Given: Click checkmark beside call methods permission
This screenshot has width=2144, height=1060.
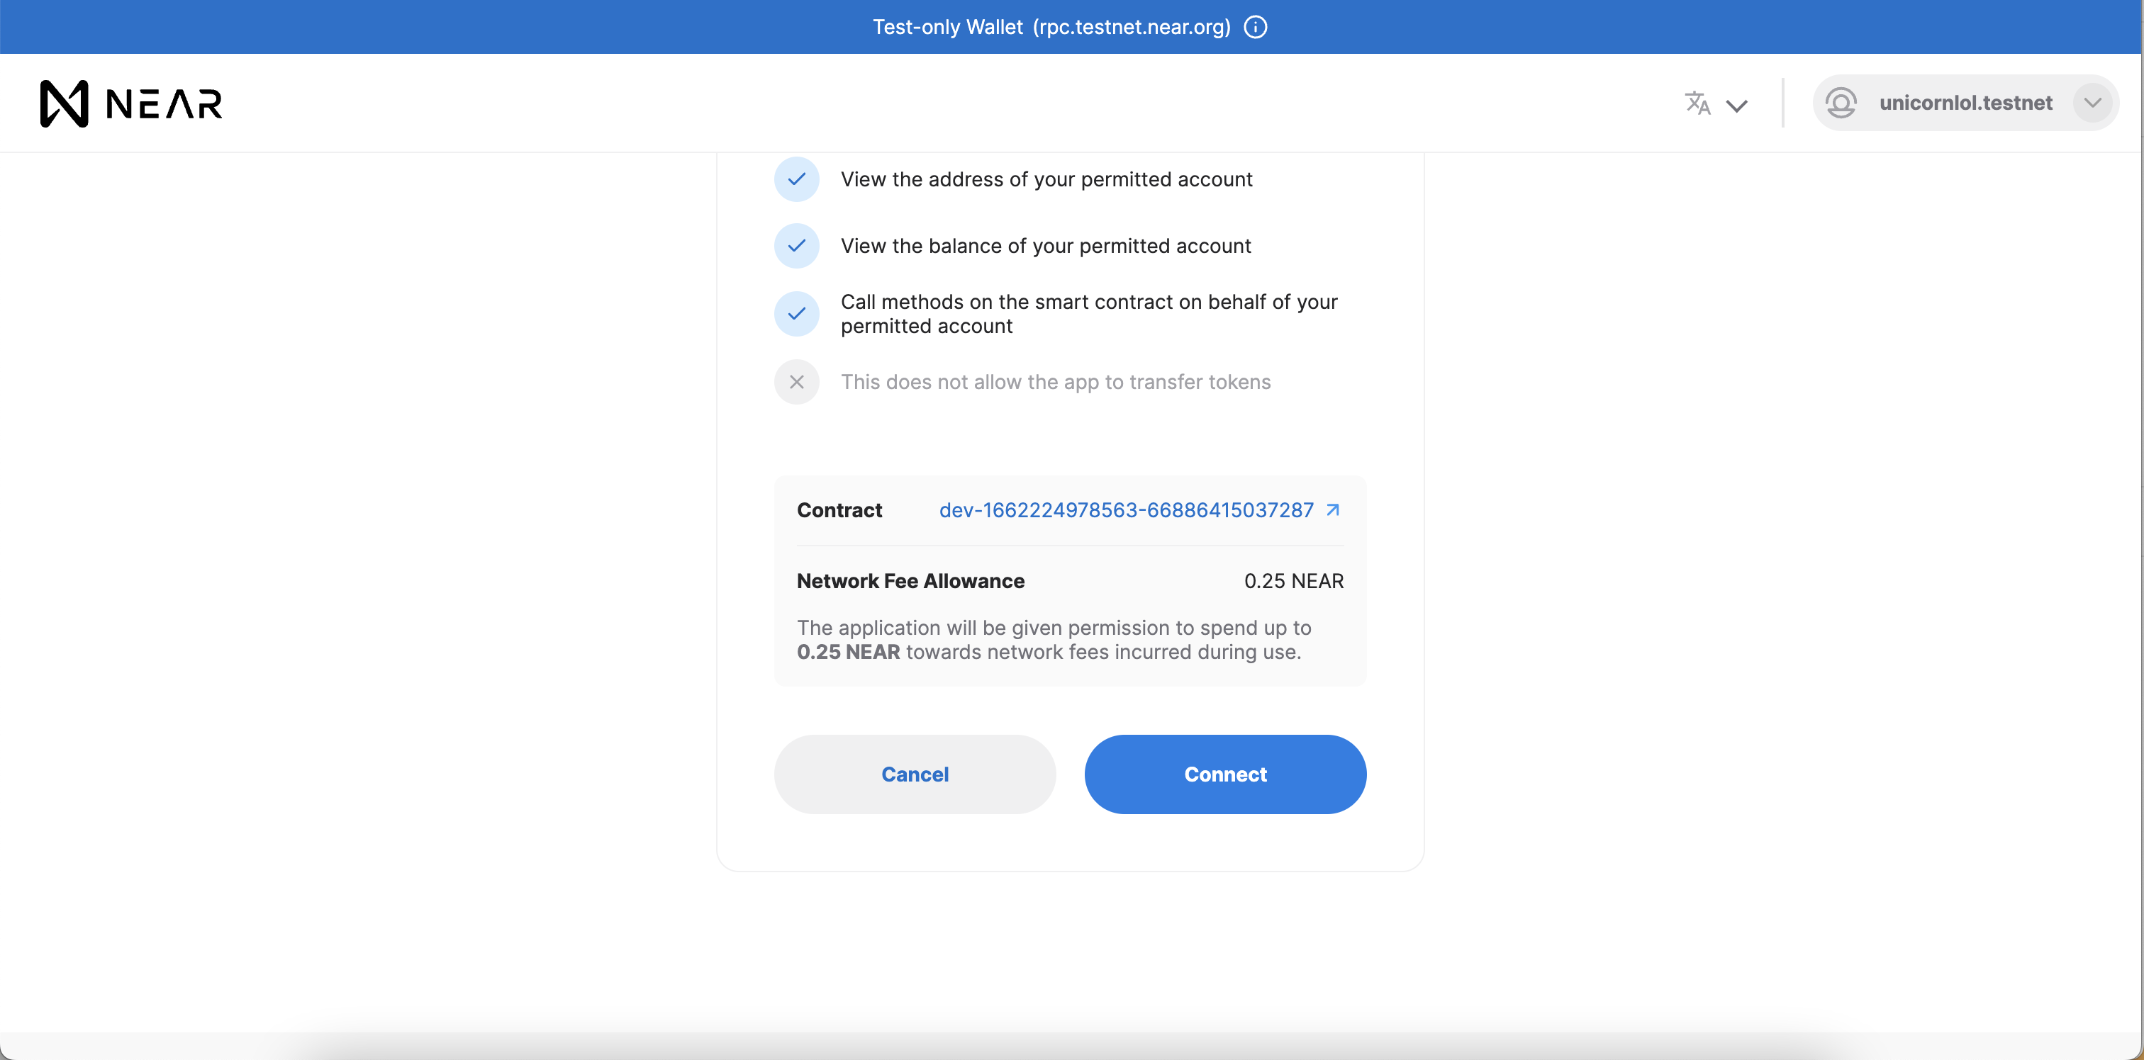Looking at the screenshot, I should tap(796, 314).
